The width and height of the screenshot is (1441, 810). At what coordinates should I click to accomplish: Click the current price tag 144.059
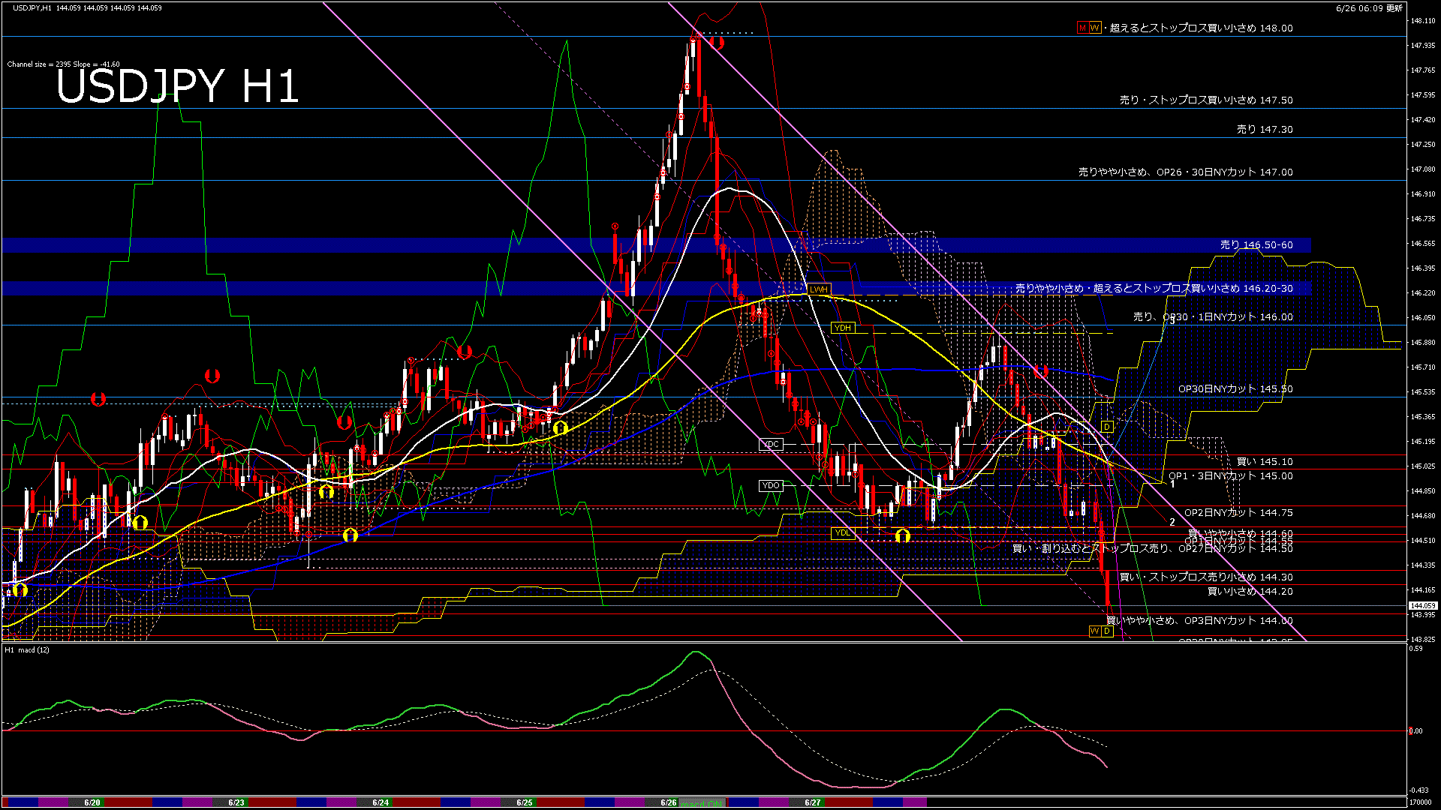pyautogui.click(x=1422, y=605)
